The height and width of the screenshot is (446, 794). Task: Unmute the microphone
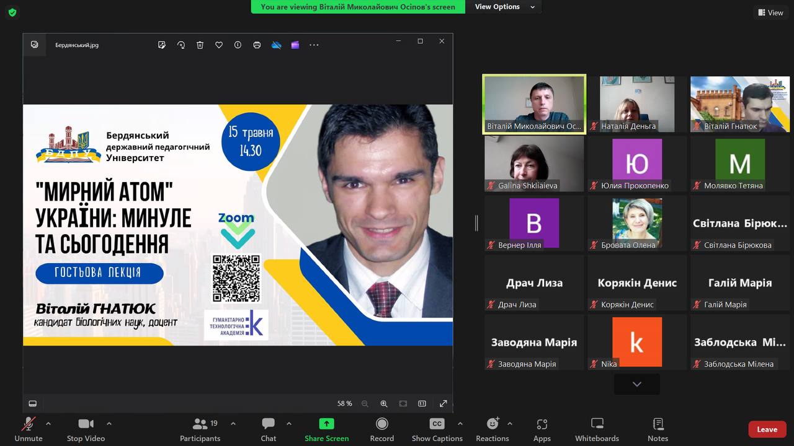pyautogui.click(x=29, y=429)
